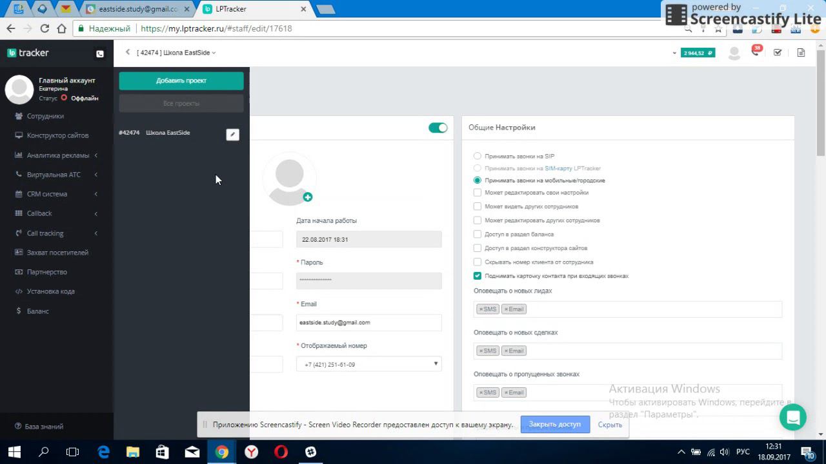Click the user avatar icon in header
The image size is (826, 464).
[x=734, y=53]
